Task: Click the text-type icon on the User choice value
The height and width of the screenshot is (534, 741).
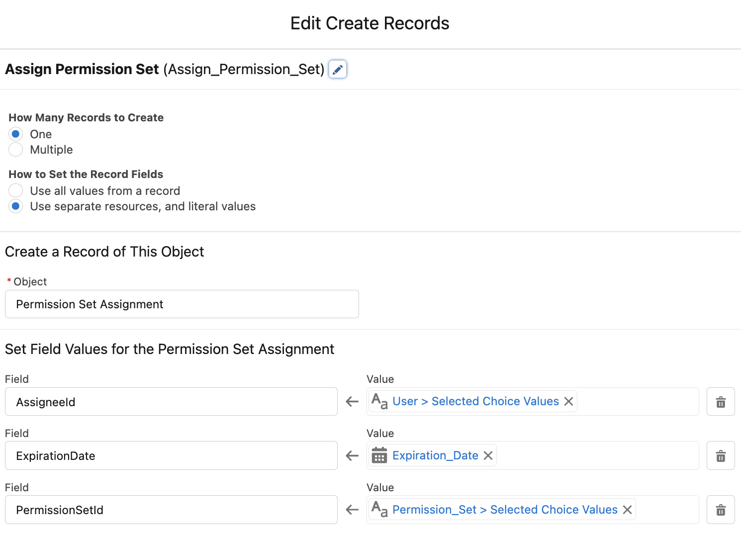Action: (379, 401)
